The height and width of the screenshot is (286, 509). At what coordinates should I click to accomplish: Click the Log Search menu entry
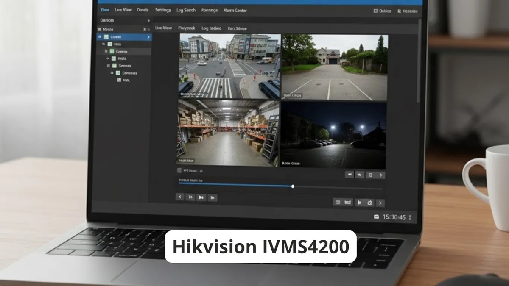tap(186, 10)
